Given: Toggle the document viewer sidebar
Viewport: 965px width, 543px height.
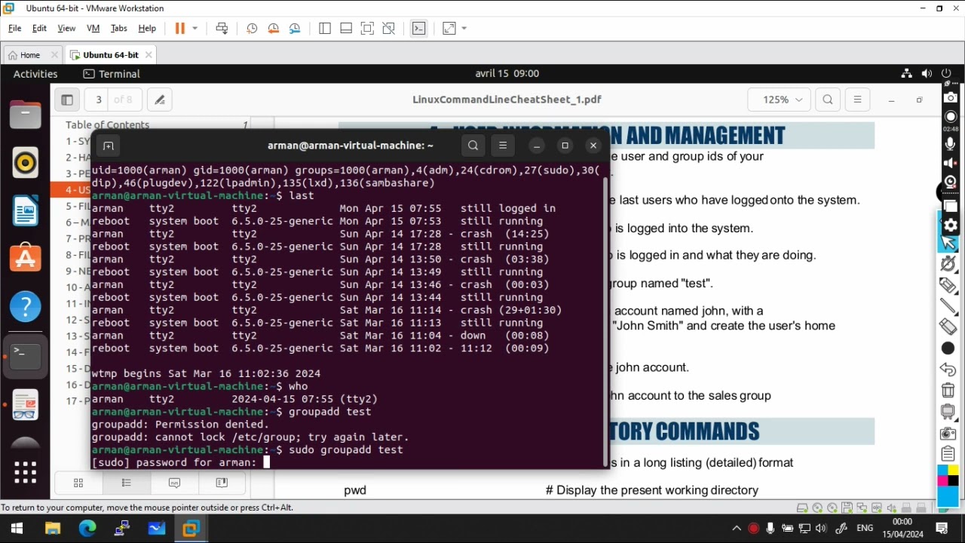Looking at the screenshot, I should (66, 100).
